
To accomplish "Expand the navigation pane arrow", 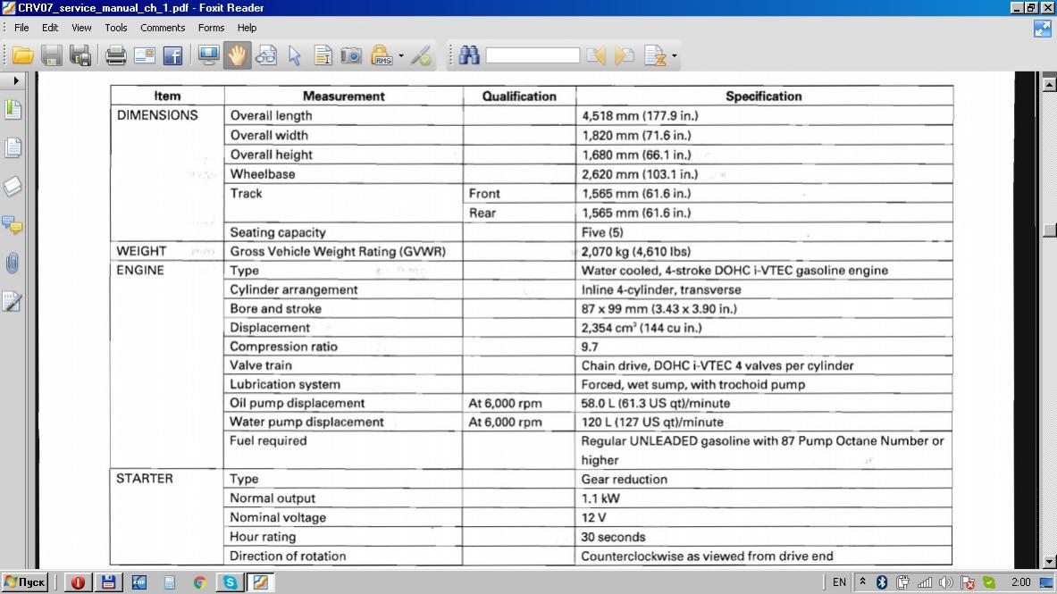I will [x=15, y=80].
